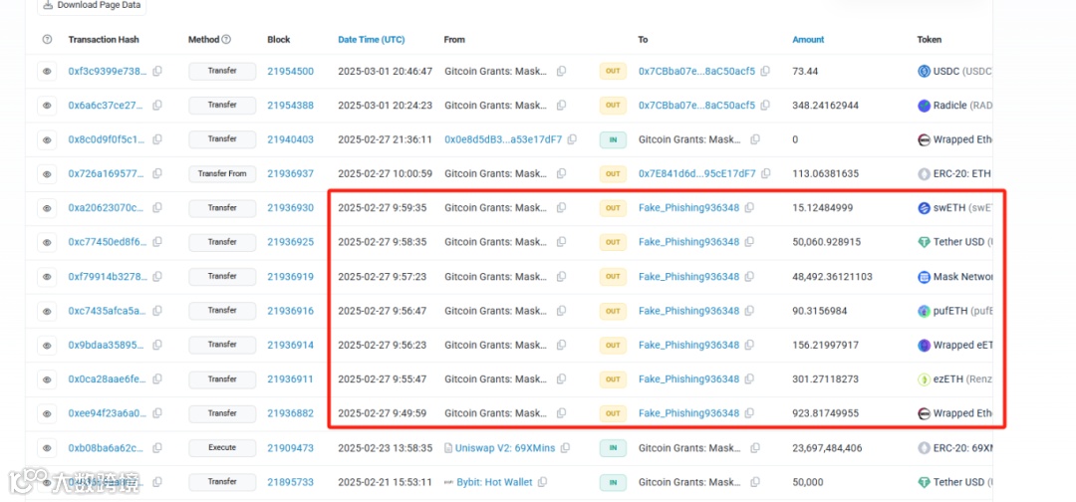Open block 21954500

pyautogui.click(x=290, y=72)
